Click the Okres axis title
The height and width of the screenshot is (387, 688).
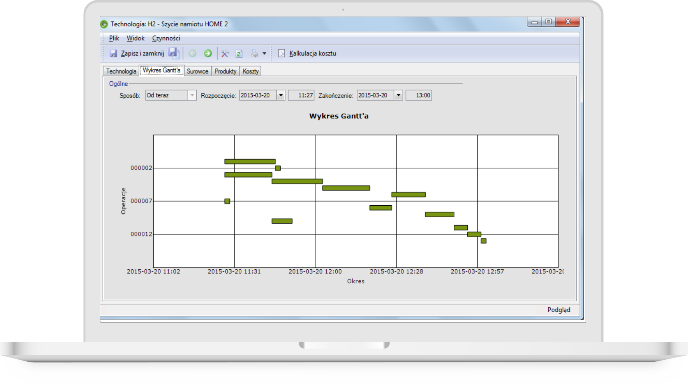(356, 281)
